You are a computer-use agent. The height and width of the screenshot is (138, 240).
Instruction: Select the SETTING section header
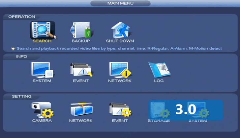21,97
